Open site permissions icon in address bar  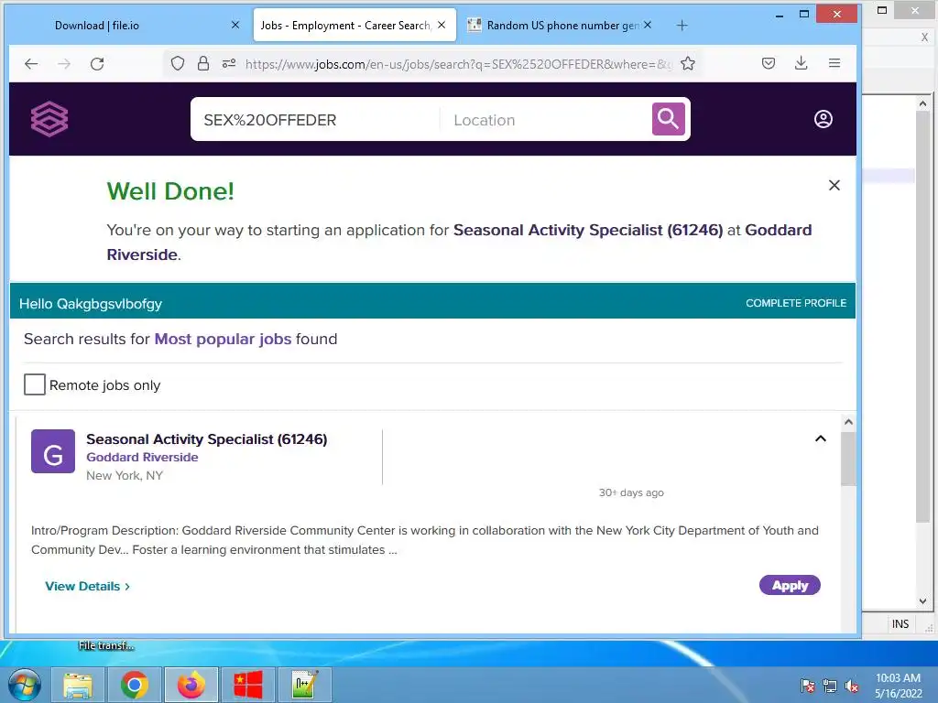coord(228,63)
